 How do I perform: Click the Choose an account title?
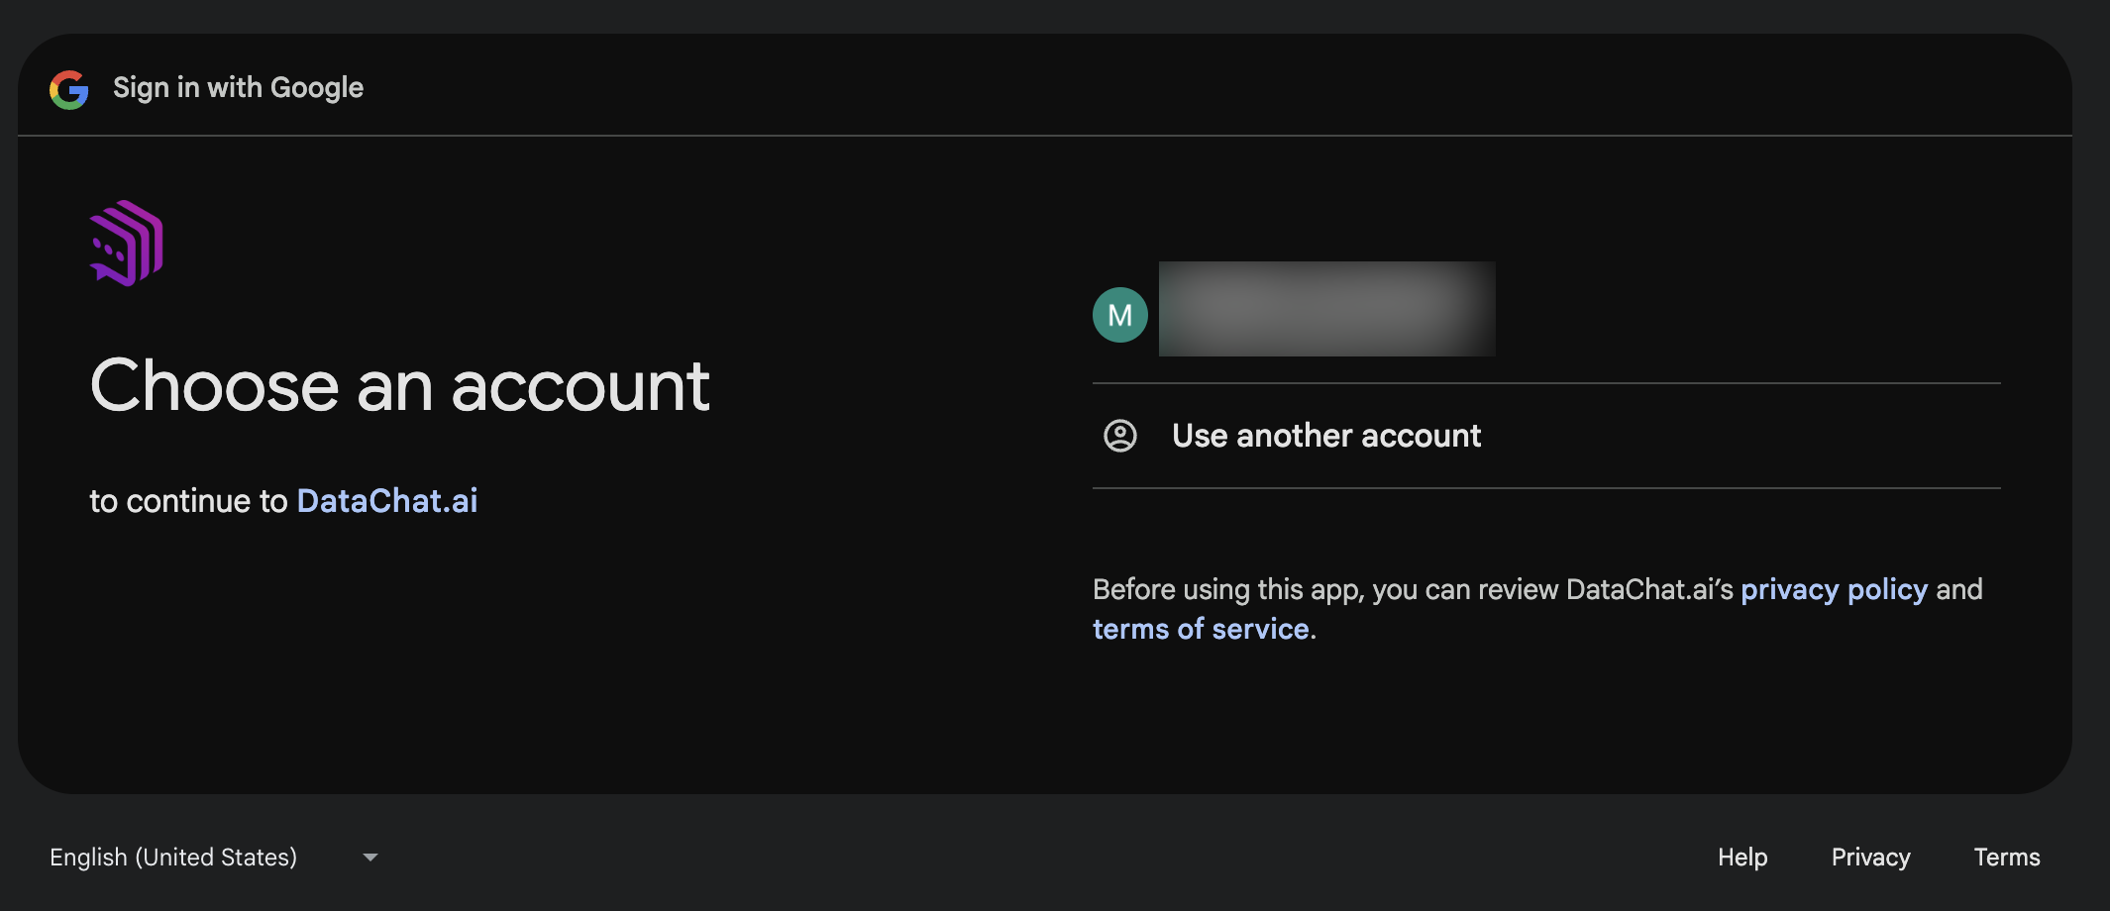coord(400,386)
